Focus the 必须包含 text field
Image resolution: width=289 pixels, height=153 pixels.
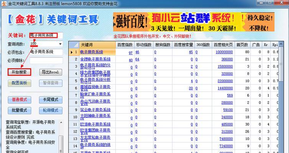click(x=46, y=52)
